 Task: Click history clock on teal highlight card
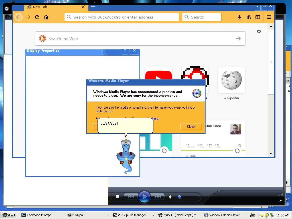pyautogui.click(x=164, y=151)
